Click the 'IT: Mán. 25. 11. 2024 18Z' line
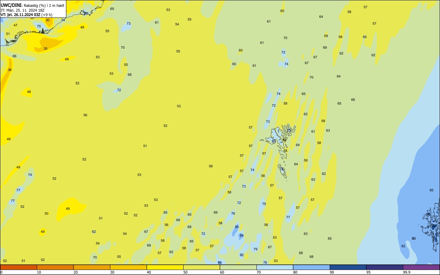The width and height of the screenshot is (440, 275). click(x=22, y=10)
